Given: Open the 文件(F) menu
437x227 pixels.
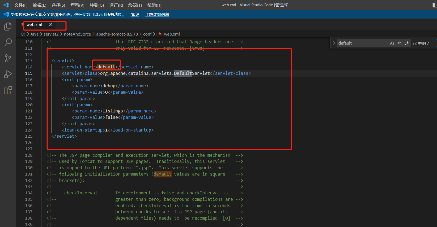Looking at the screenshot, I should 21,5.
